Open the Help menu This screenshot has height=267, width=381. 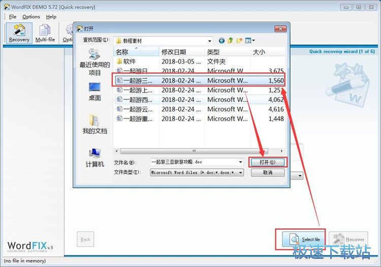[51, 17]
